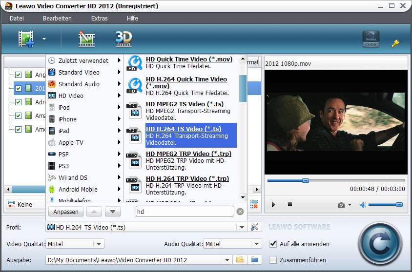This screenshot has width=412, height=272.
Task: Mute audio with the speaker icon
Action: coord(363,205)
